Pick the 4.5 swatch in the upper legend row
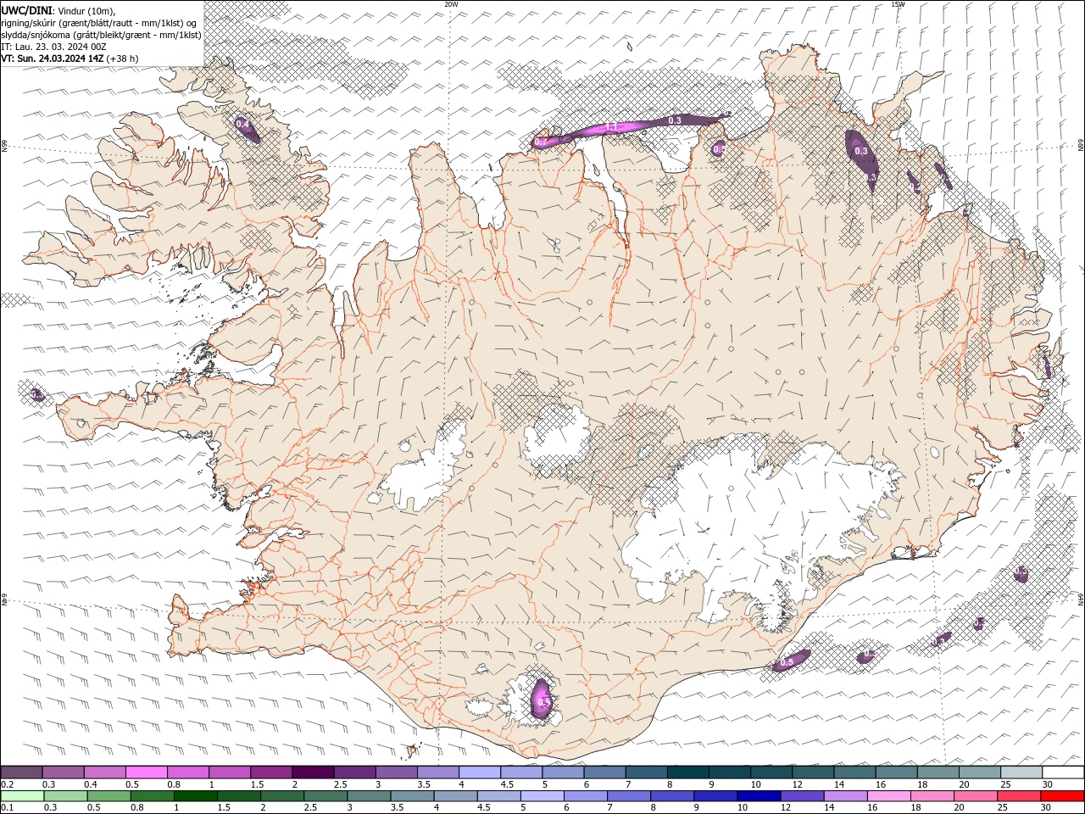The height and width of the screenshot is (814, 1085). pos(520,772)
